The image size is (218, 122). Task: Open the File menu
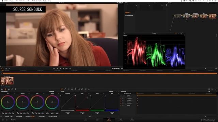(x=17, y=1)
